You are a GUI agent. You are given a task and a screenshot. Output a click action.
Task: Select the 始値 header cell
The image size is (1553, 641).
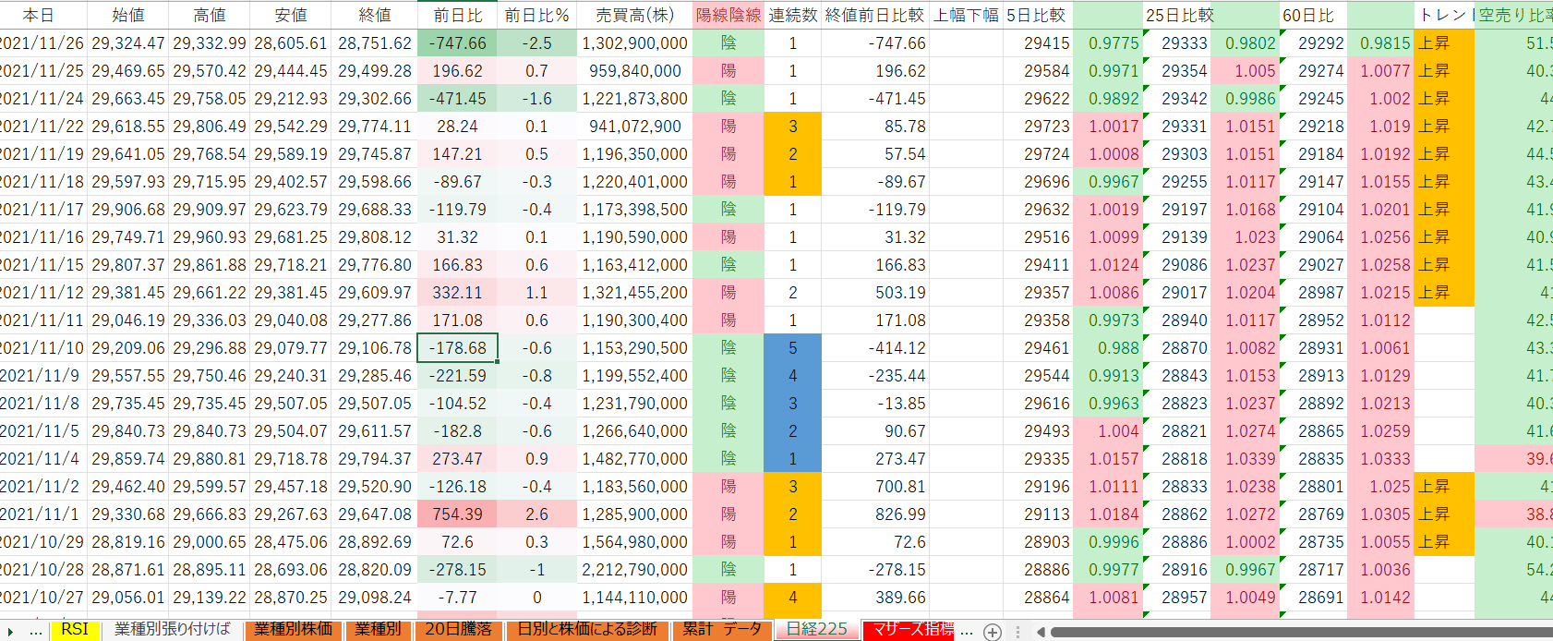tap(128, 15)
